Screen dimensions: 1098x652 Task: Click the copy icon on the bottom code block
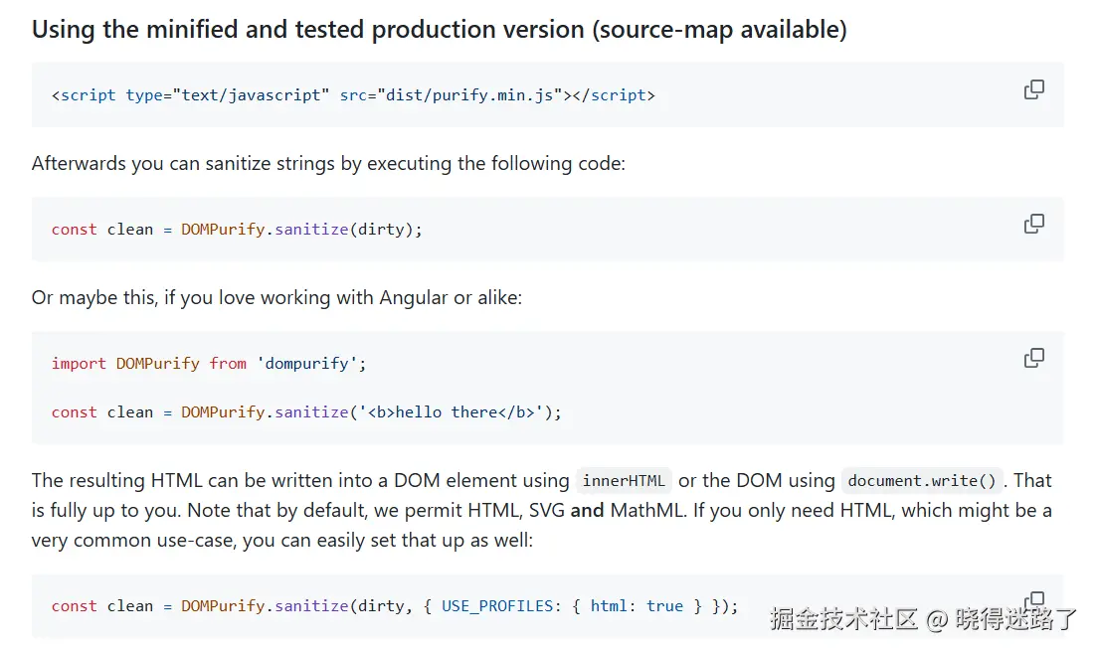coord(1034,598)
